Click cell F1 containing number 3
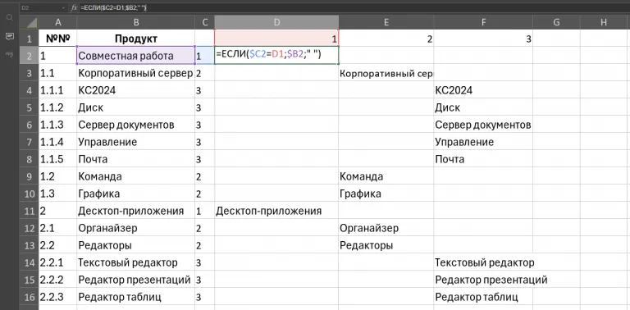The image size is (630, 310). tap(483, 39)
